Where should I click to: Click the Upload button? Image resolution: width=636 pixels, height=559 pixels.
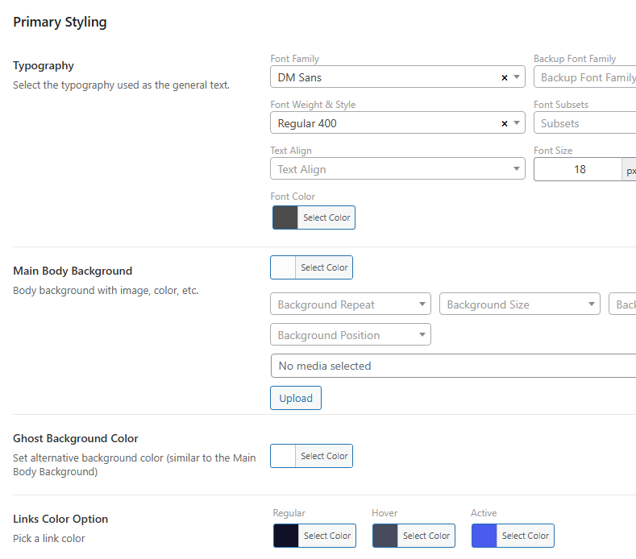296,399
